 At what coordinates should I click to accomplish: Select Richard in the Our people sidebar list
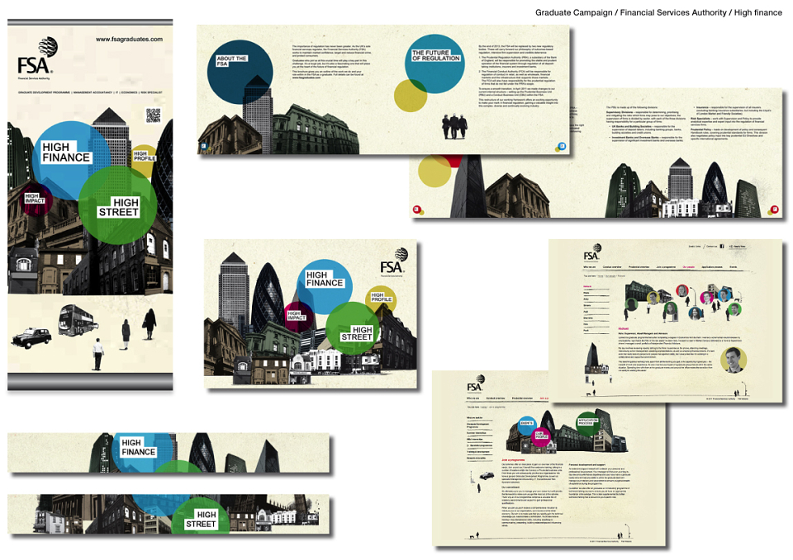[x=587, y=286]
